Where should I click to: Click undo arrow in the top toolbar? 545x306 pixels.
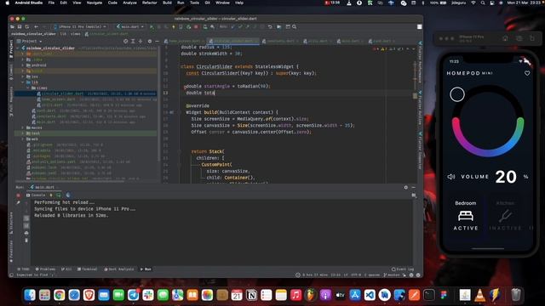tap(270, 26)
